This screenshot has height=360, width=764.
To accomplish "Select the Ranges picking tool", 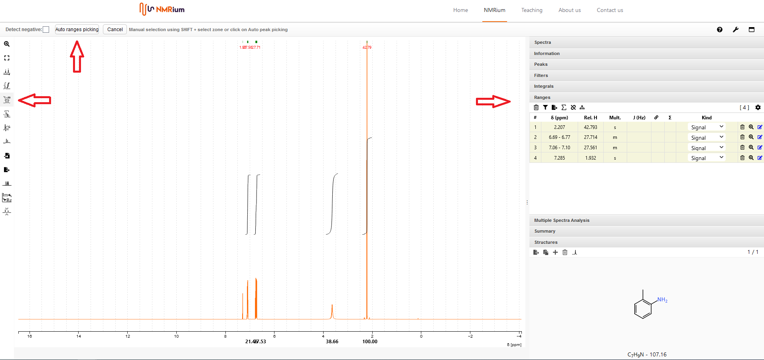I will (x=7, y=100).
